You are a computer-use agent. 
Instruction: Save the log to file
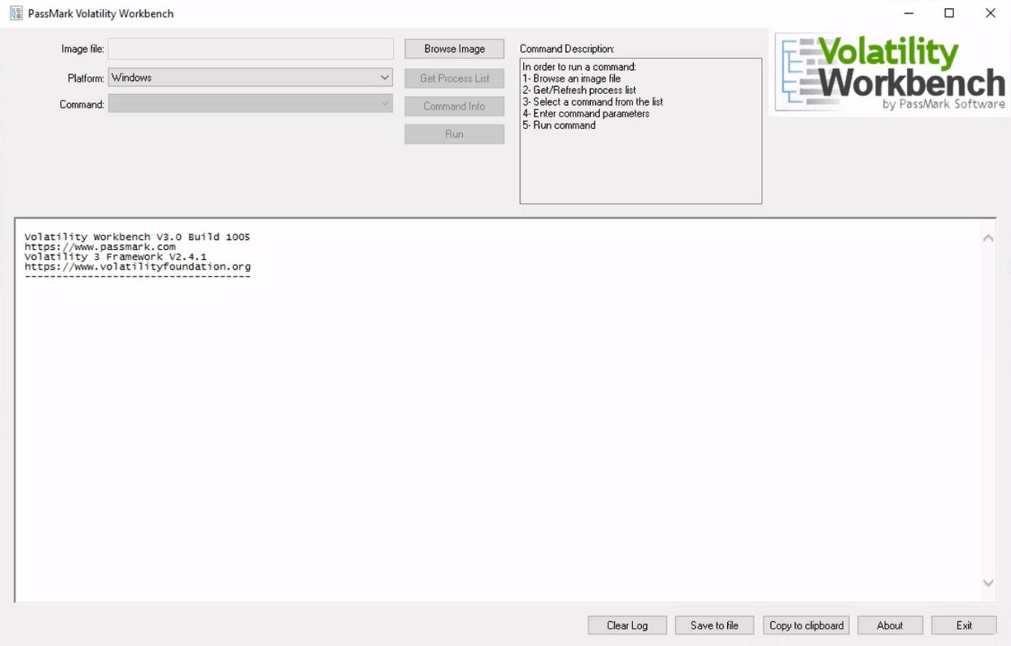714,626
